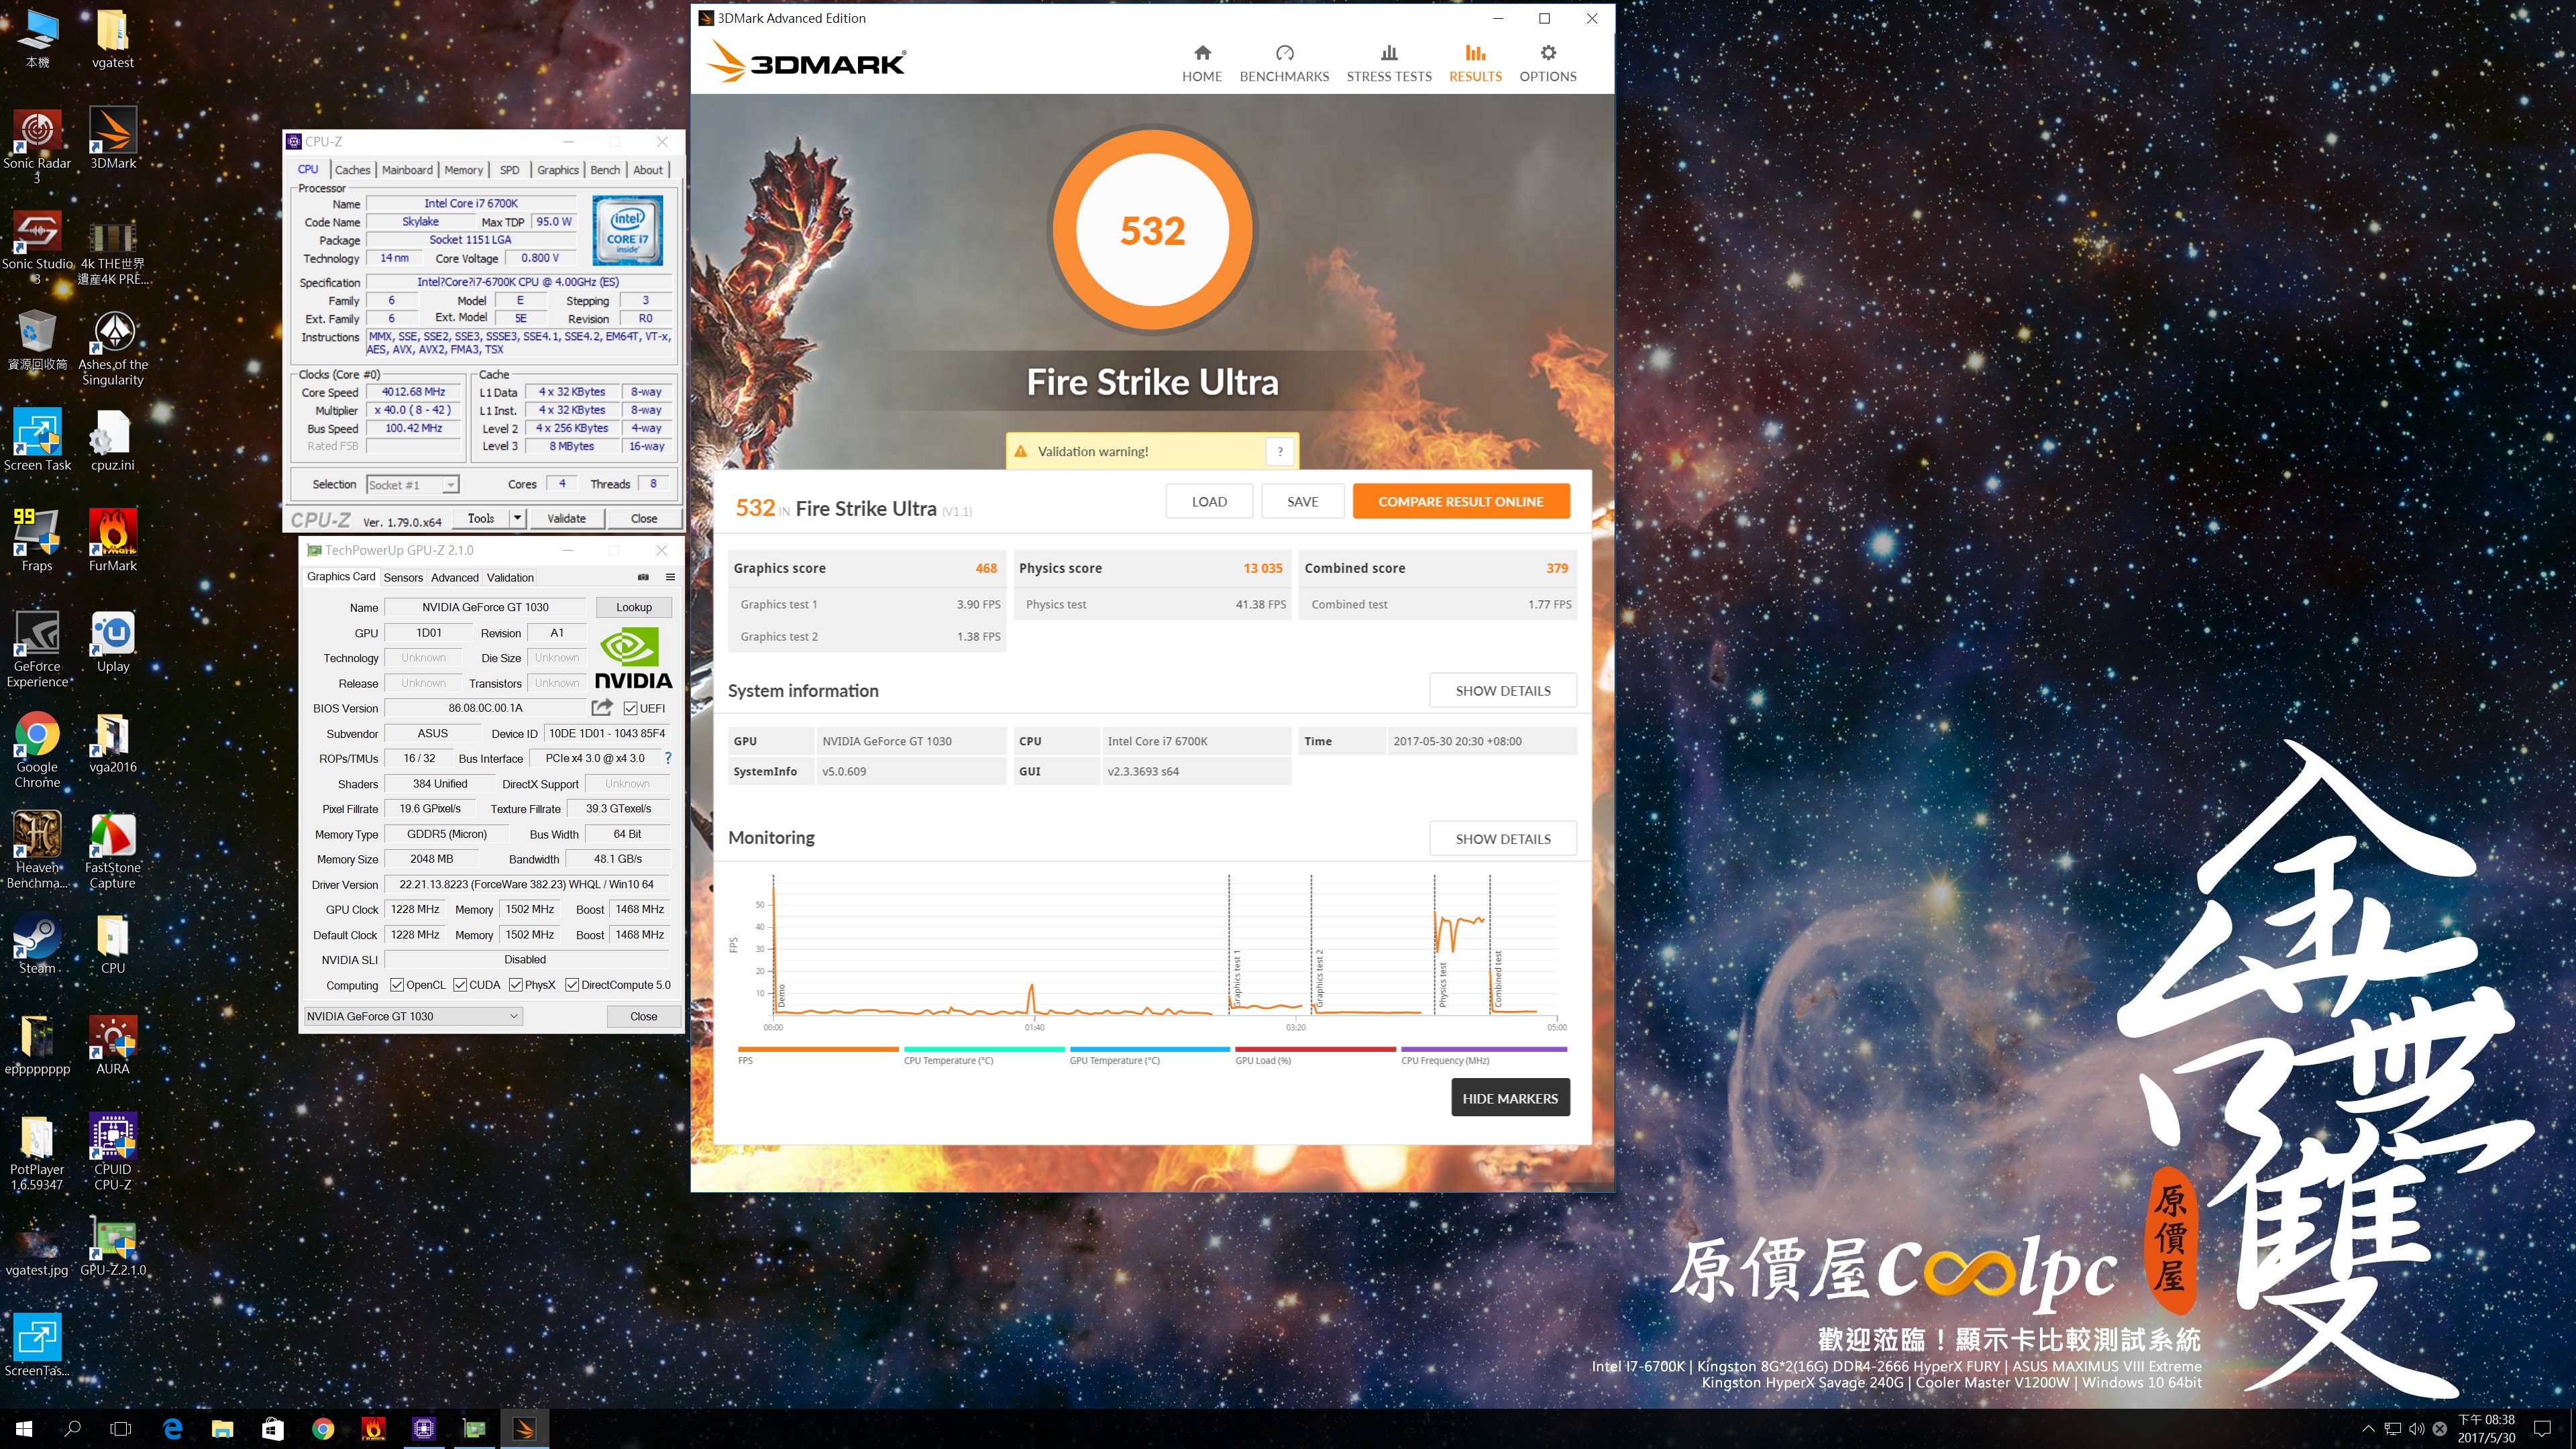Click COMPARE RESULT ONLINE button
This screenshot has width=2576, height=1449.
[1461, 501]
